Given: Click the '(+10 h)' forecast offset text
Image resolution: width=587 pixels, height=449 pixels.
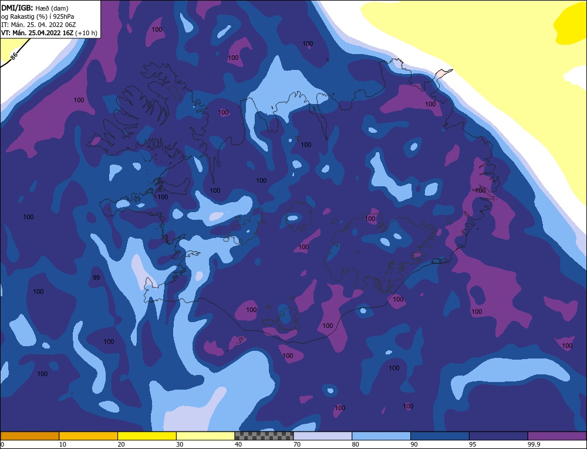Looking at the screenshot, I should (x=86, y=33).
